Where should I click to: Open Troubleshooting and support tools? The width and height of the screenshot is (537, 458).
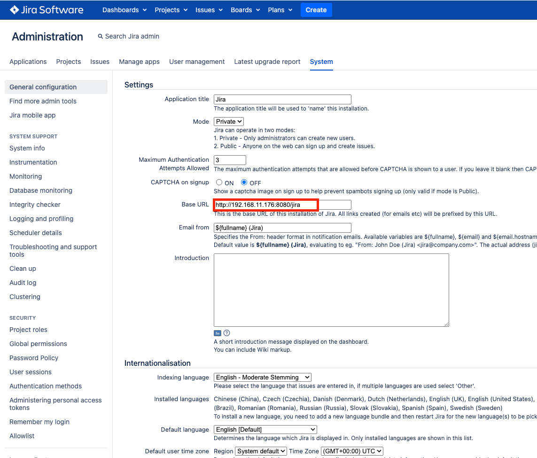click(x=53, y=251)
